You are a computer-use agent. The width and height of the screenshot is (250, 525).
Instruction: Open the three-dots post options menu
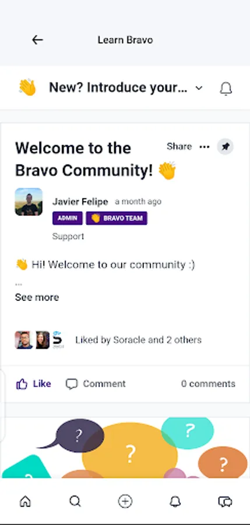[x=205, y=146]
